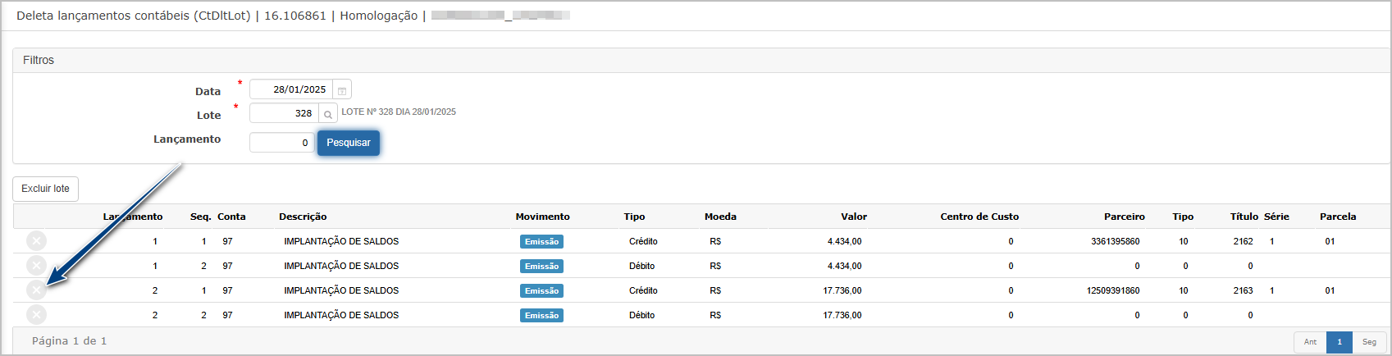Go to previous page with Ant button
1392x356 pixels.
(1310, 342)
